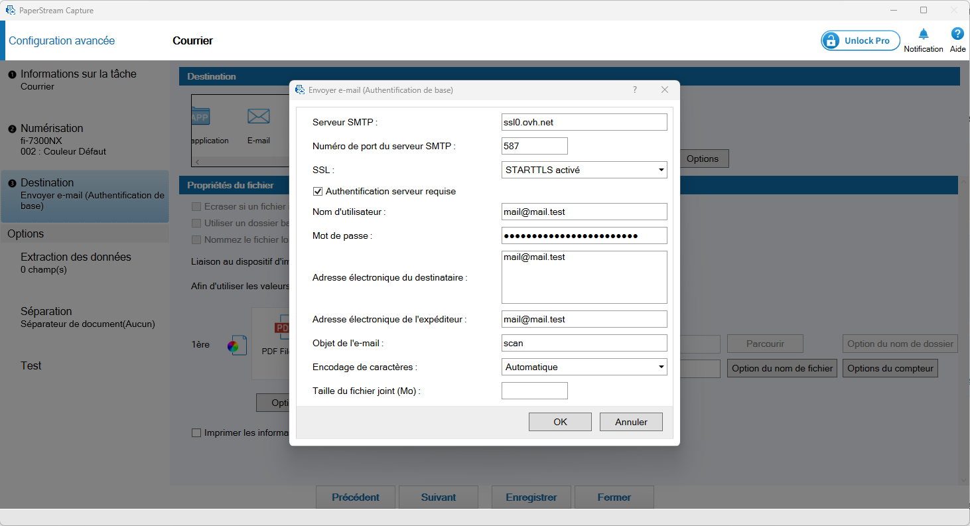Screen dimensions: 970x526
Task: Open the Encodage de caractères dropdown
Action: click(x=585, y=367)
